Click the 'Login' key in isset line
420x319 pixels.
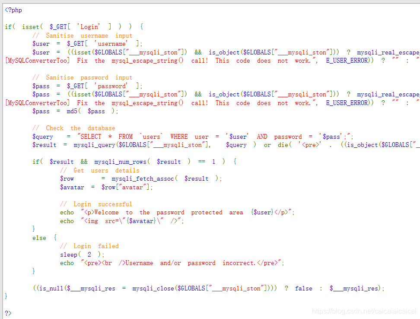[x=89, y=27]
